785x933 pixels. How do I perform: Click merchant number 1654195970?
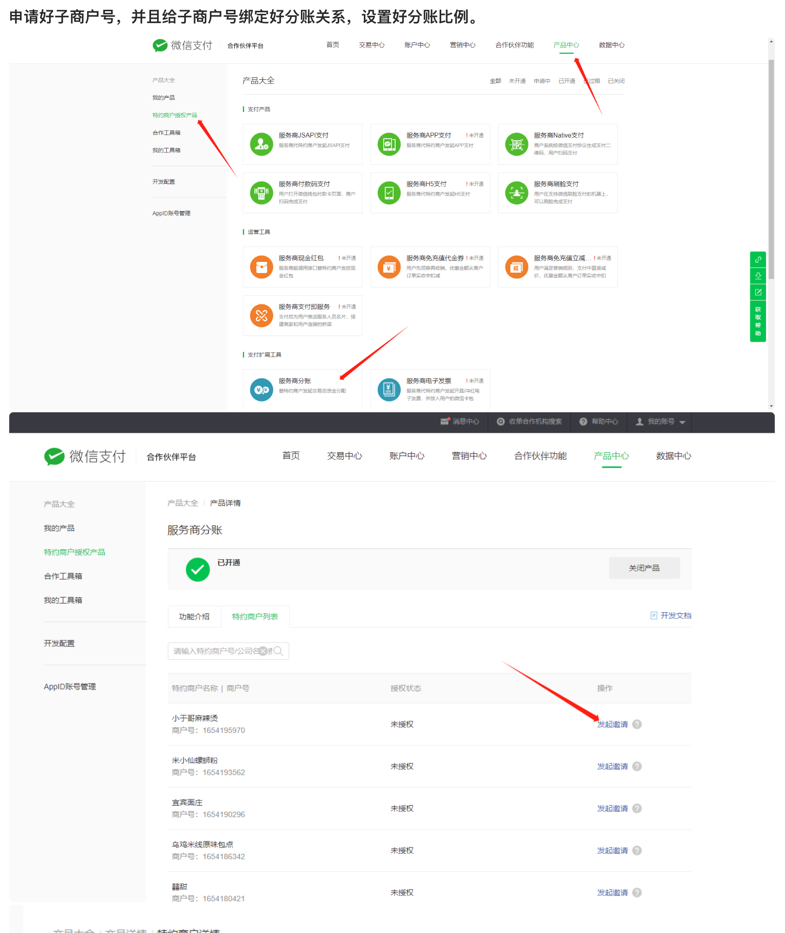pos(224,730)
